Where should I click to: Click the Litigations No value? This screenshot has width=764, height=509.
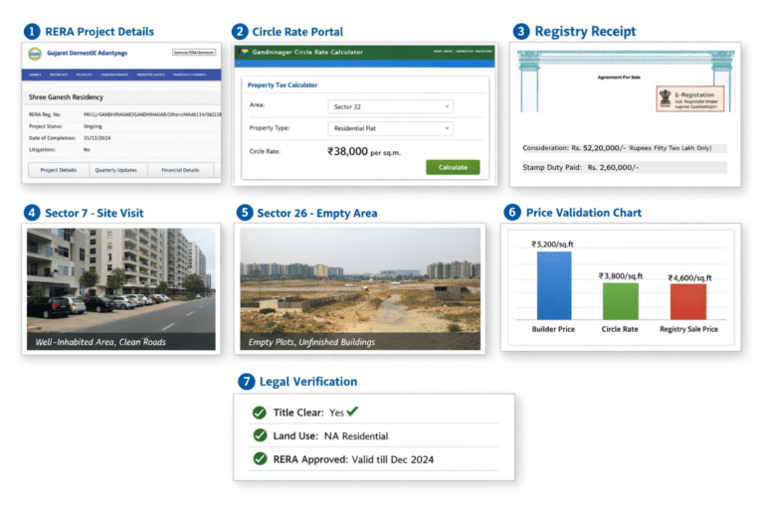click(87, 149)
